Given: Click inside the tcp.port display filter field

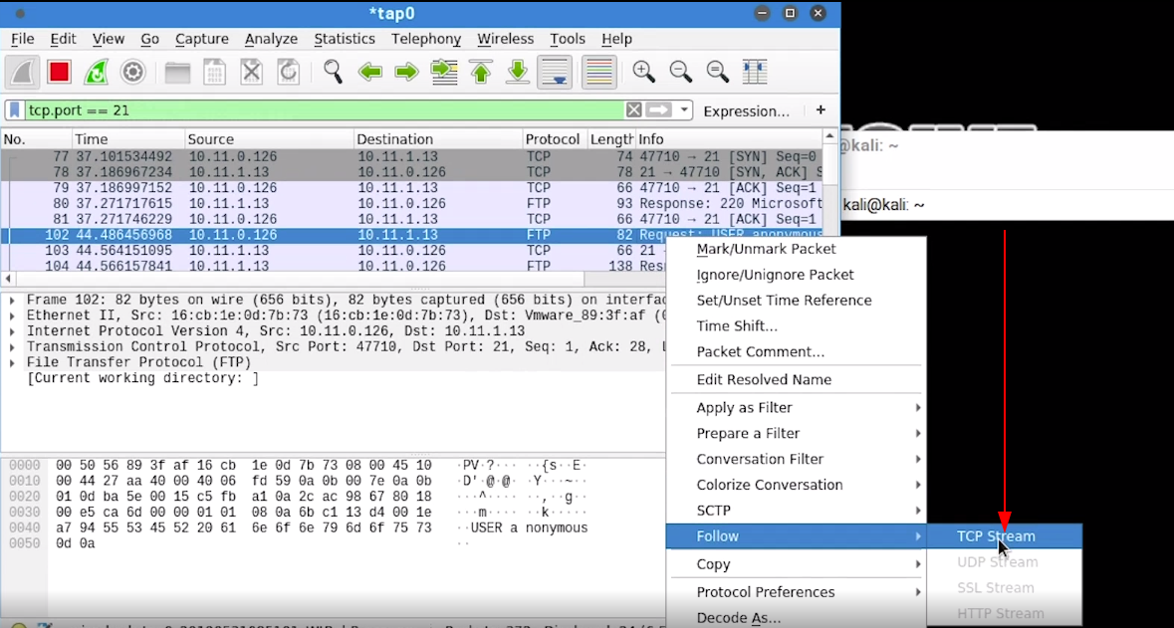Looking at the screenshot, I should pos(319,110).
